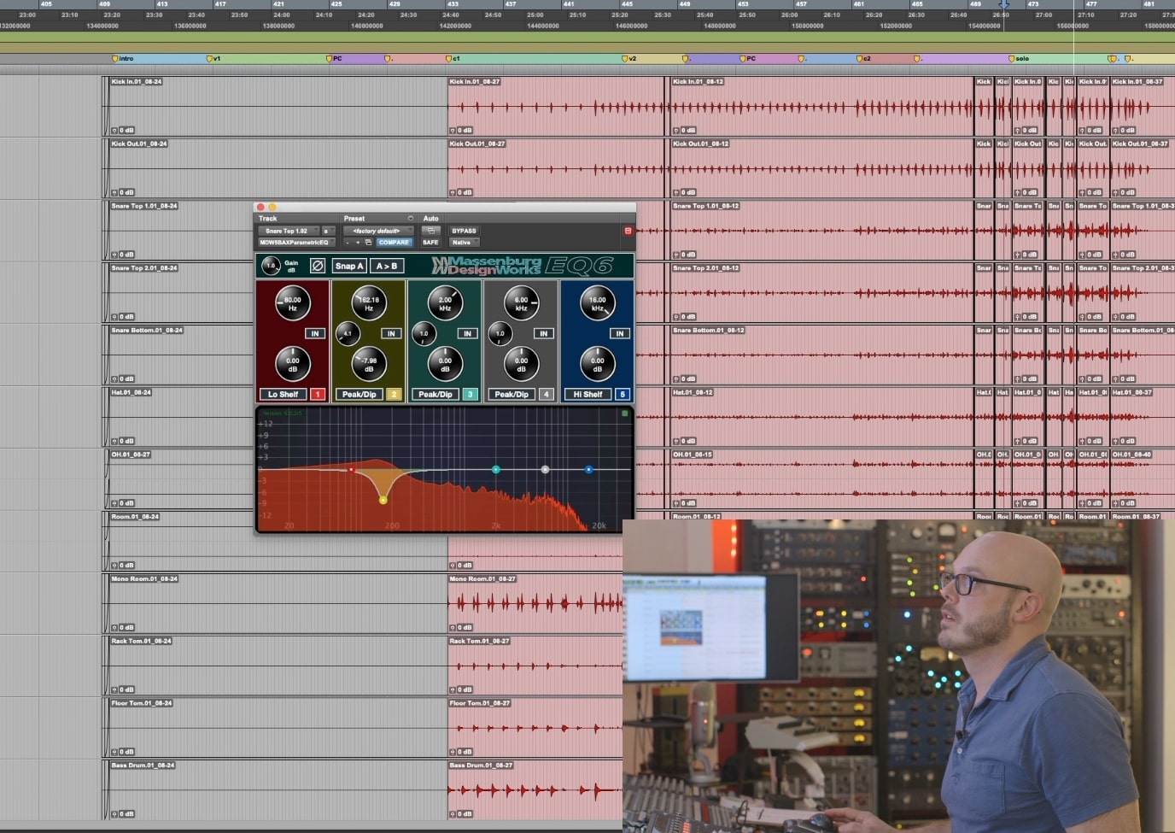Select the blue Hi Shelf node in EQ graph
This screenshot has width=1175, height=833.
point(588,469)
